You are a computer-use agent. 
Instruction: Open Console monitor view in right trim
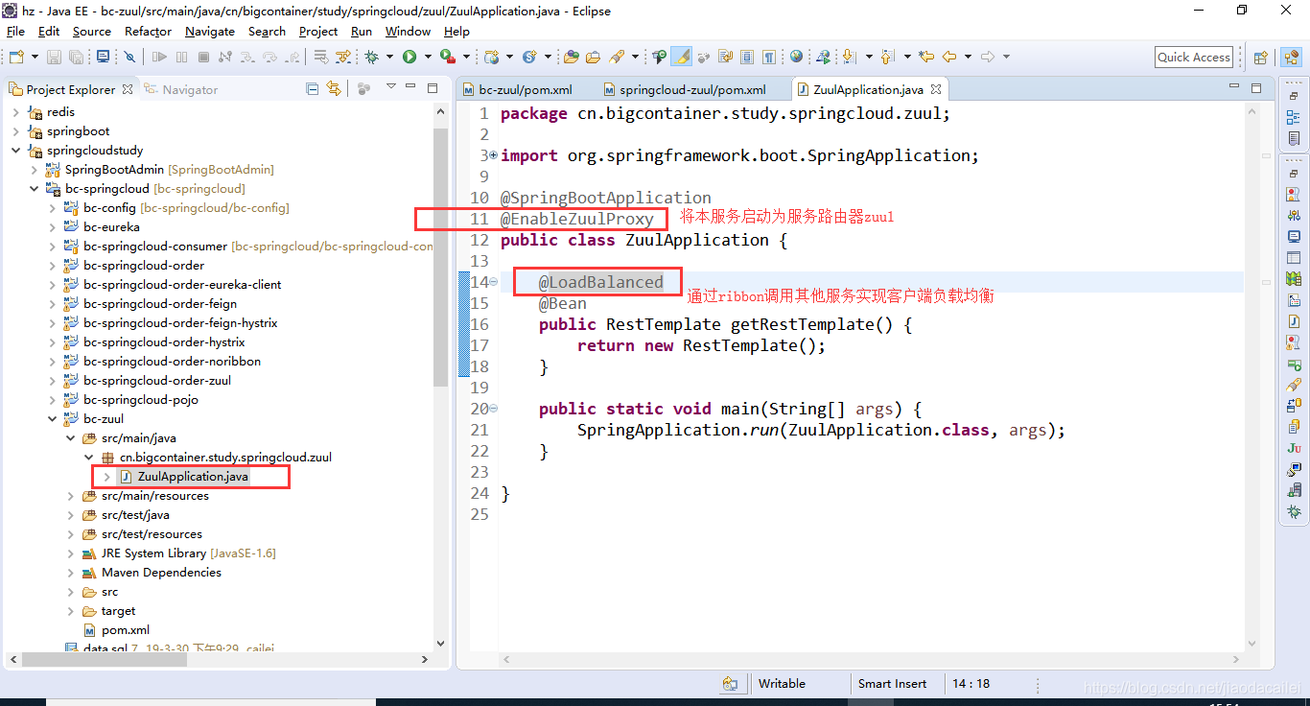click(x=1294, y=236)
